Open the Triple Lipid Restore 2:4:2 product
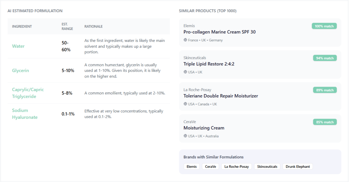The height and width of the screenshot is (182, 349). (x=209, y=64)
